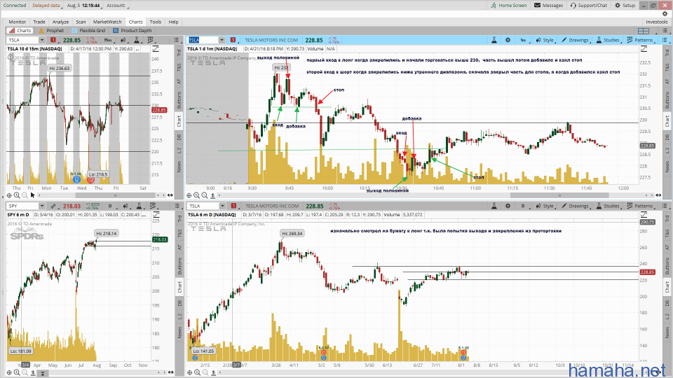Toggle the News side tab on the SPY chart
The image size is (673, 378).
tap(179, 332)
